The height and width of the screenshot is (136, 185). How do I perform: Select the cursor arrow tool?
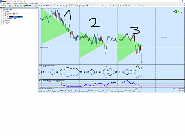88,6
